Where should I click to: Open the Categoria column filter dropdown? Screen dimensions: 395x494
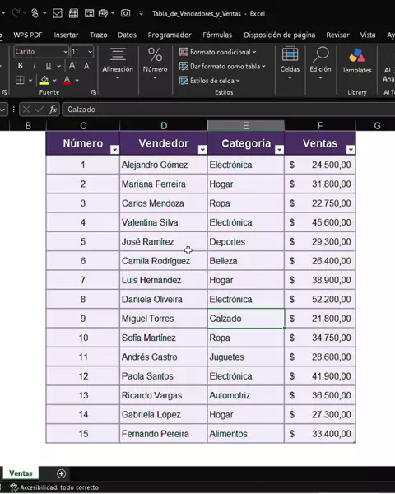(280, 150)
